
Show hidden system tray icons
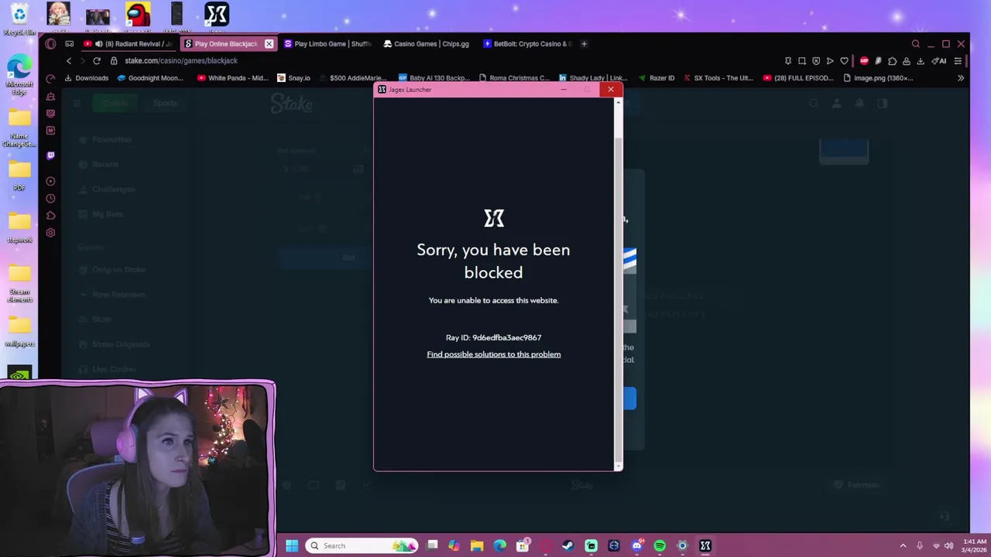click(x=903, y=546)
